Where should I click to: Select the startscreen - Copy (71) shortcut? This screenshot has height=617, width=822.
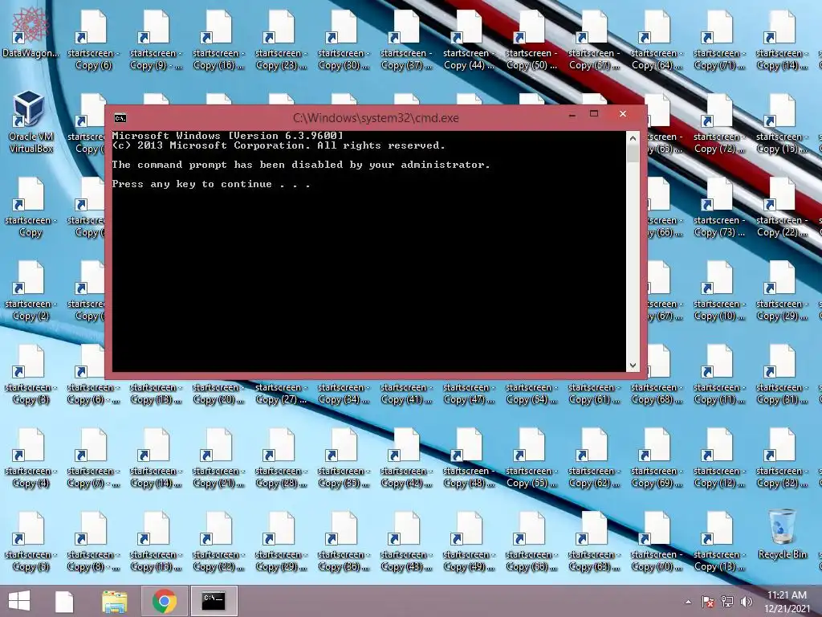[719, 39]
